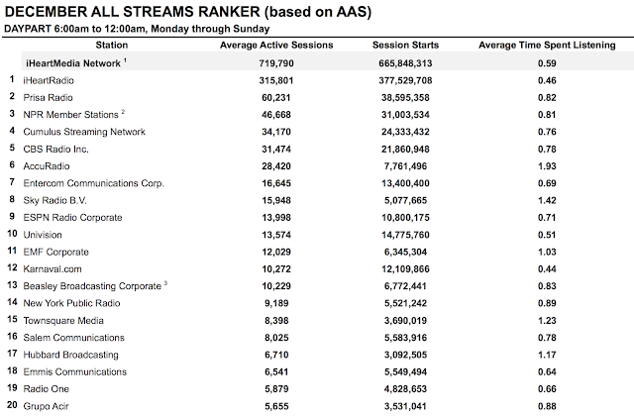Image resolution: width=634 pixels, height=417 pixels.
Task: Select the AccuRadio station name
Action: pyautogui.click(x=47, y=166)
